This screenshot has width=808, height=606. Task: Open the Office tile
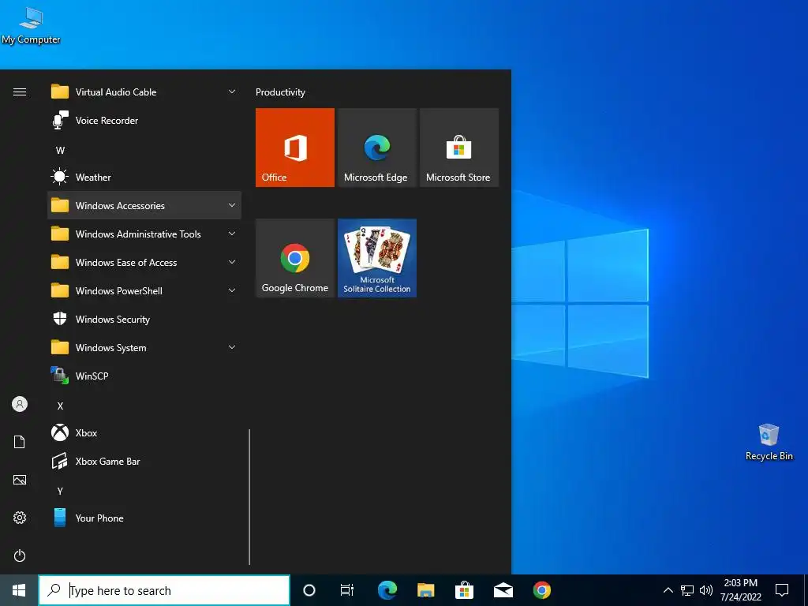(x=295, y=148)
